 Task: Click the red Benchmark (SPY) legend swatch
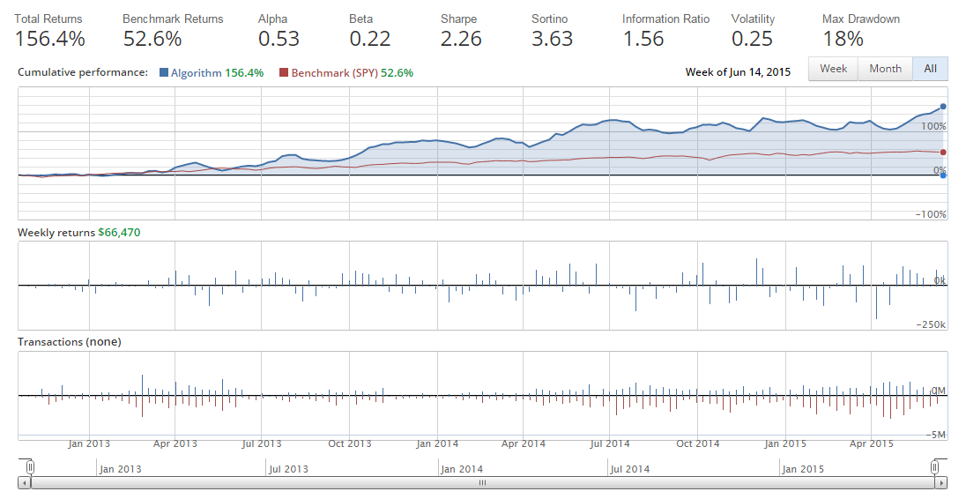pos(283,73)
